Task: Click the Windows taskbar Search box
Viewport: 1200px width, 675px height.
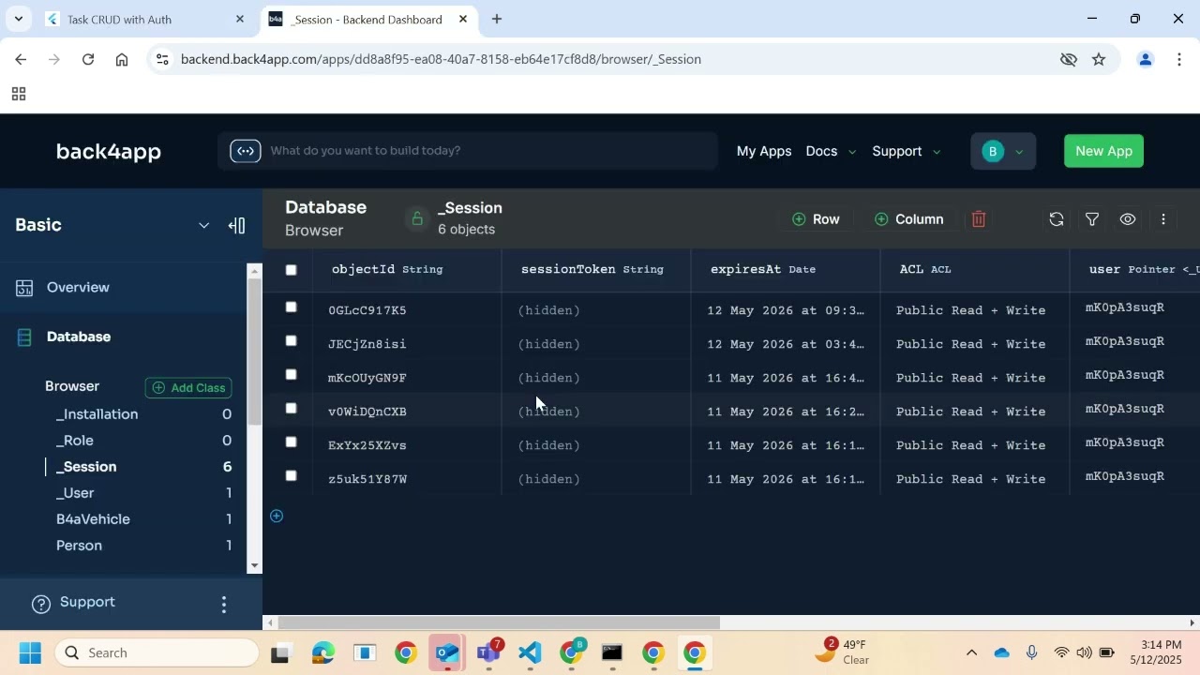Action: (157, 653)
